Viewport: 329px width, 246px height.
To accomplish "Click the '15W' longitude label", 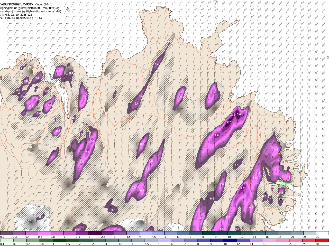I will tap(215, 1).
